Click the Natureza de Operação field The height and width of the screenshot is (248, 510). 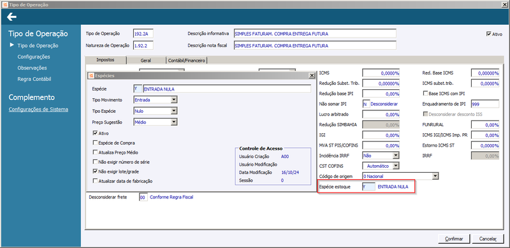[x=143, y=45]
